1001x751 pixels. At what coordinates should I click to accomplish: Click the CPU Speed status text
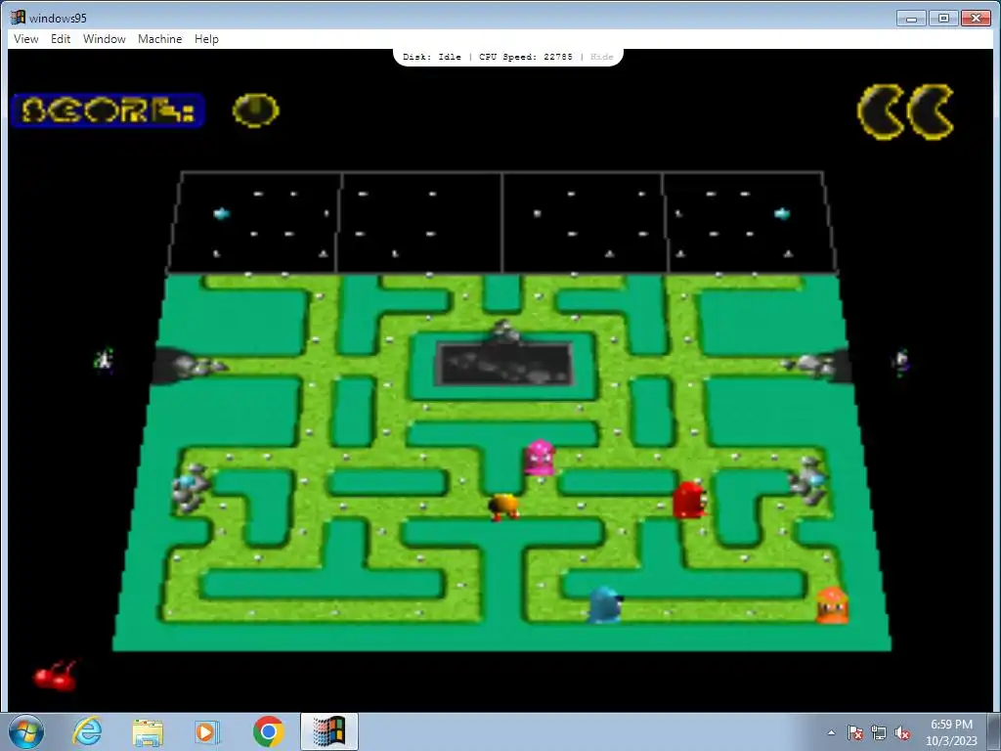pyautogui.click(x=525, y=57)
